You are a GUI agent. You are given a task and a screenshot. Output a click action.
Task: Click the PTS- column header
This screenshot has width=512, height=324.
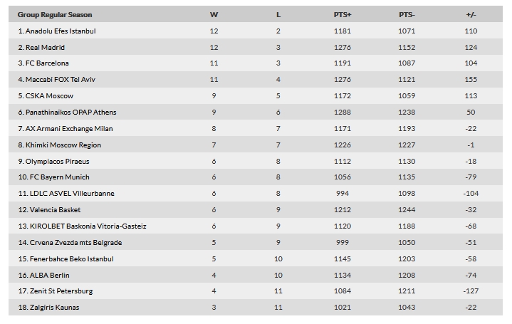tap(407, 15)
